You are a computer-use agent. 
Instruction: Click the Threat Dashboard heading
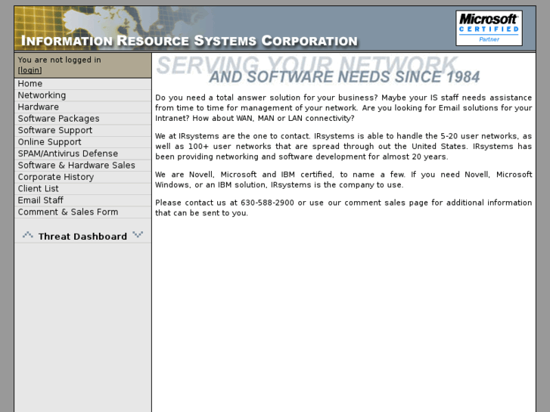coord(82,237)
